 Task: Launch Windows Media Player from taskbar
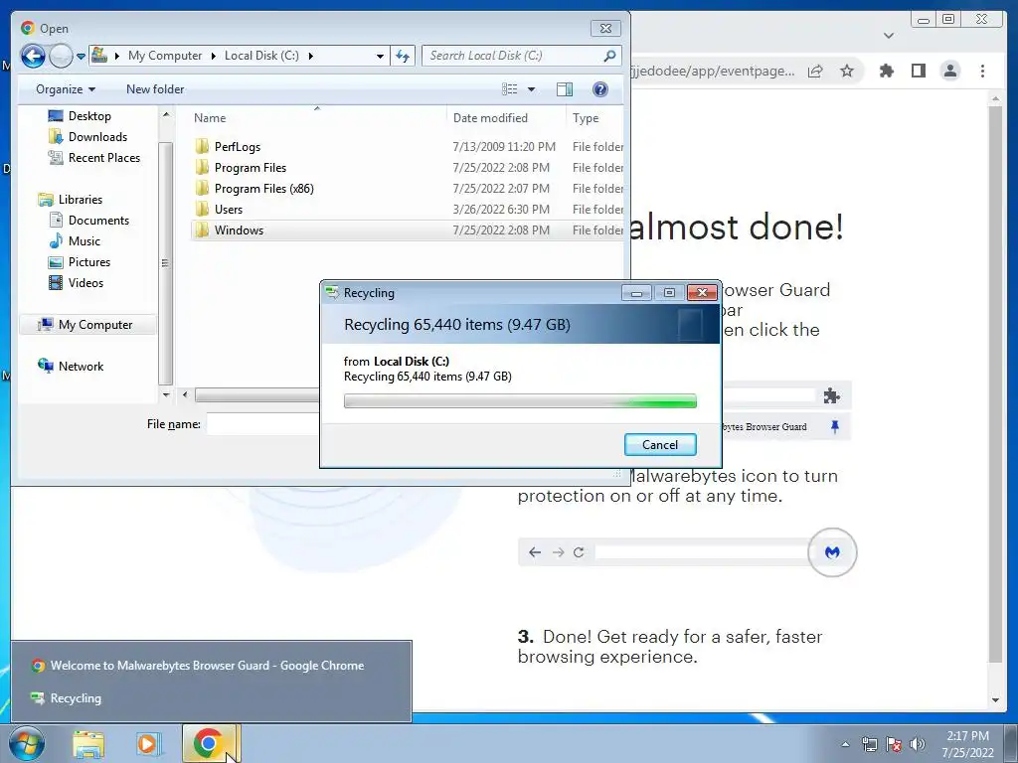click(148, 744)
